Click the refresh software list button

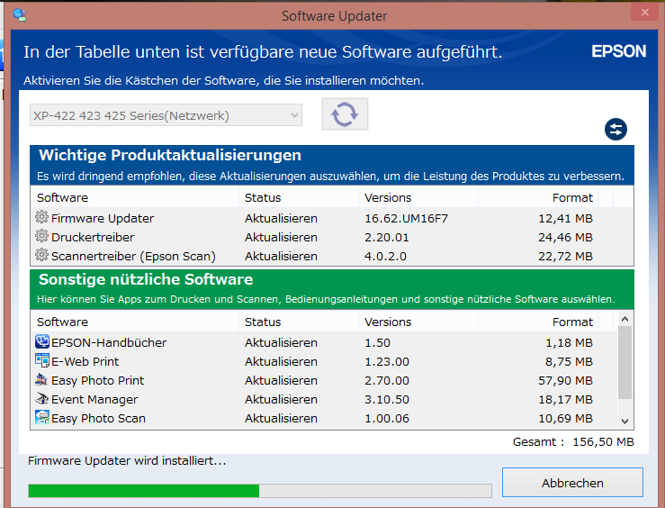(x=345, y=114)
